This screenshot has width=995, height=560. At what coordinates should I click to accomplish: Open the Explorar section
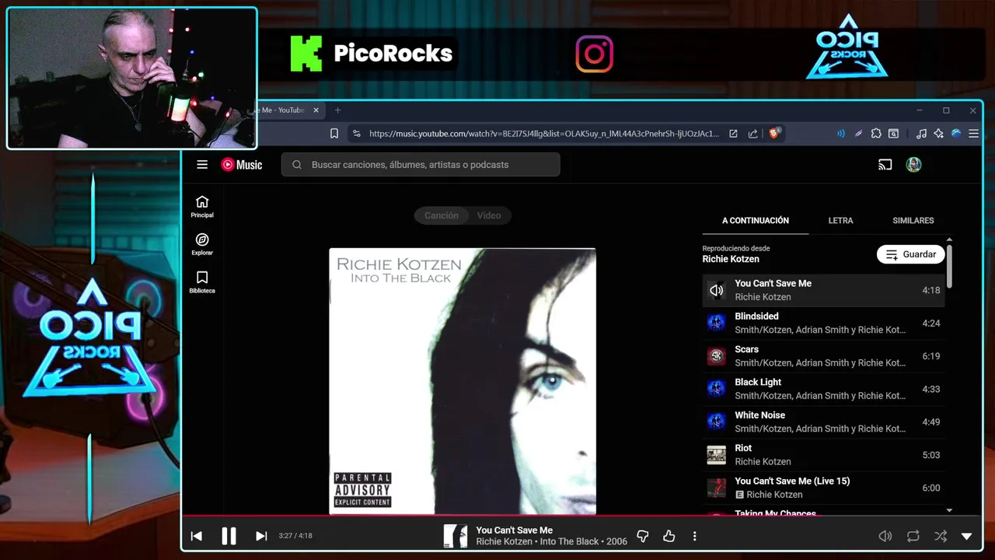202,244
